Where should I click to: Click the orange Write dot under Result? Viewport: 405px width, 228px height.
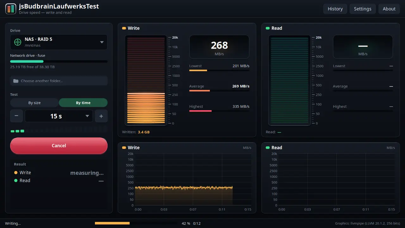tap(16, 173)
